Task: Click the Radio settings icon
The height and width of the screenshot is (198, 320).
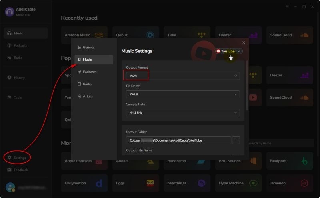Action: [79, 84]
